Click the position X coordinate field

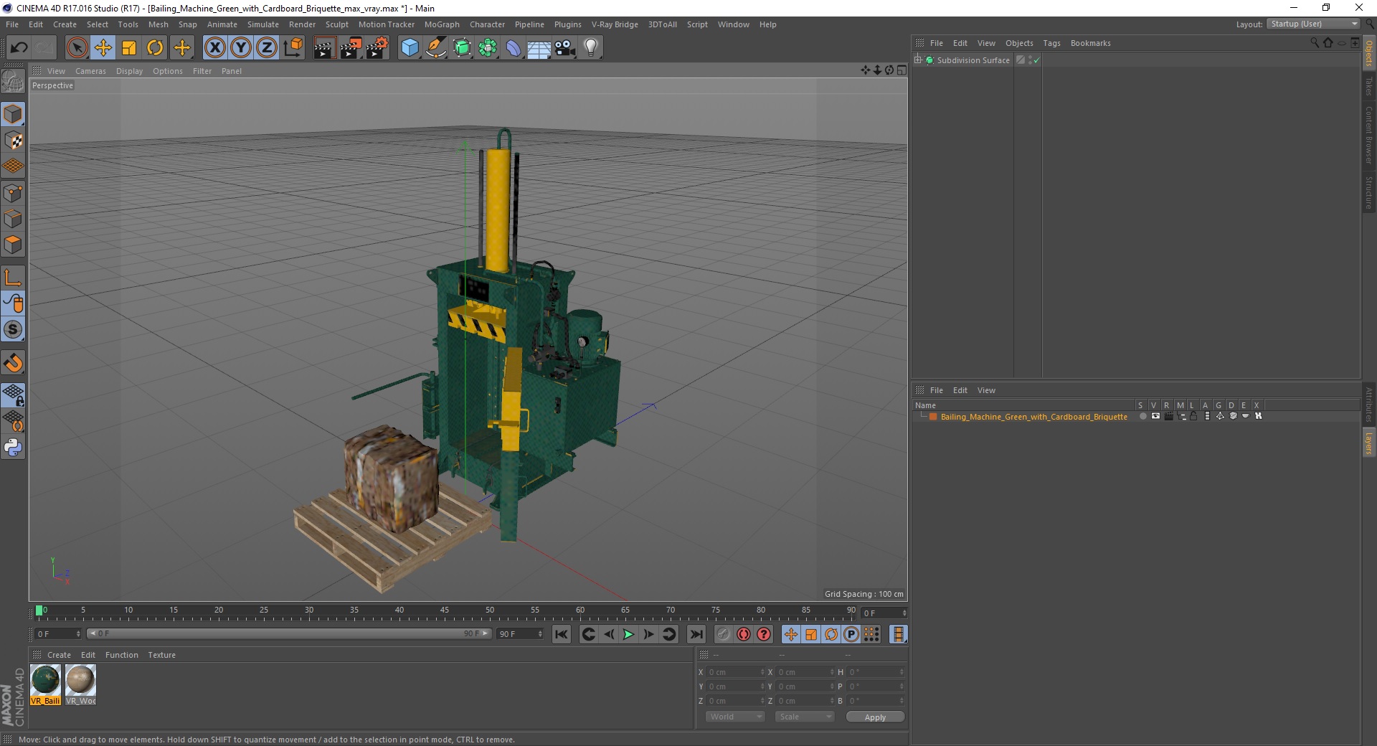[734, 672]
